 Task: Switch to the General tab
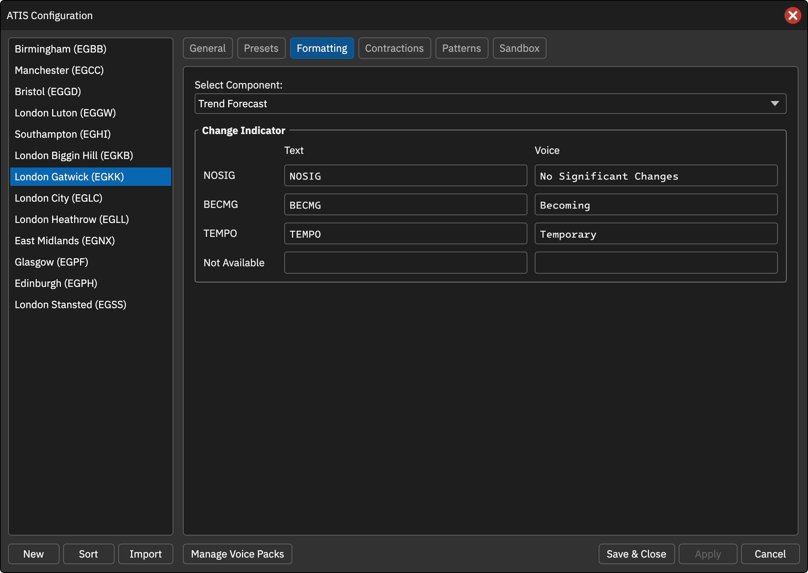208,48
